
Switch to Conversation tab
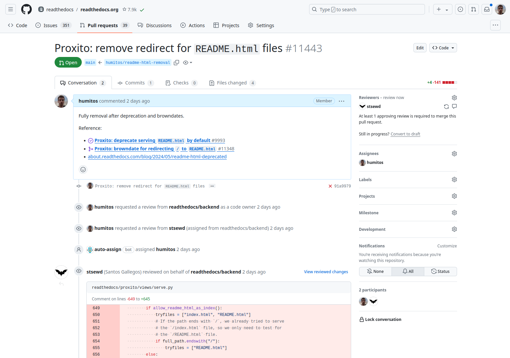coord(83,83)
